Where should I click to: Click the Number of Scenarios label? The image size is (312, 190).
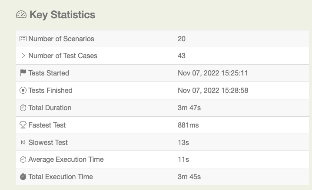click(61, 39)
